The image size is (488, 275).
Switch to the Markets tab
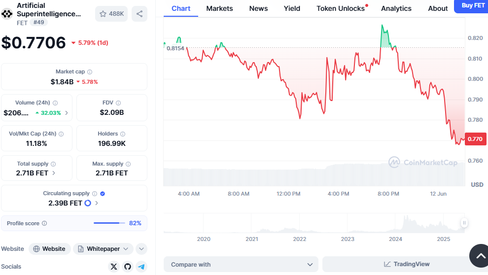pyautogui.click(x=219, y=8)
